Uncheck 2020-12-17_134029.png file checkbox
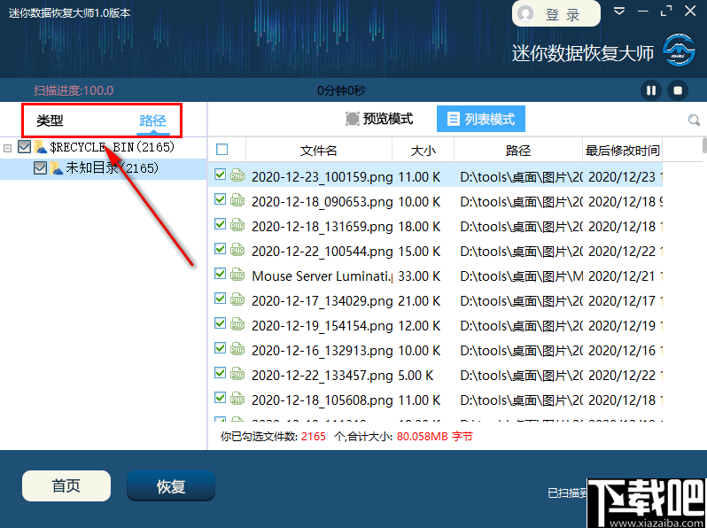 coord(220,298)
